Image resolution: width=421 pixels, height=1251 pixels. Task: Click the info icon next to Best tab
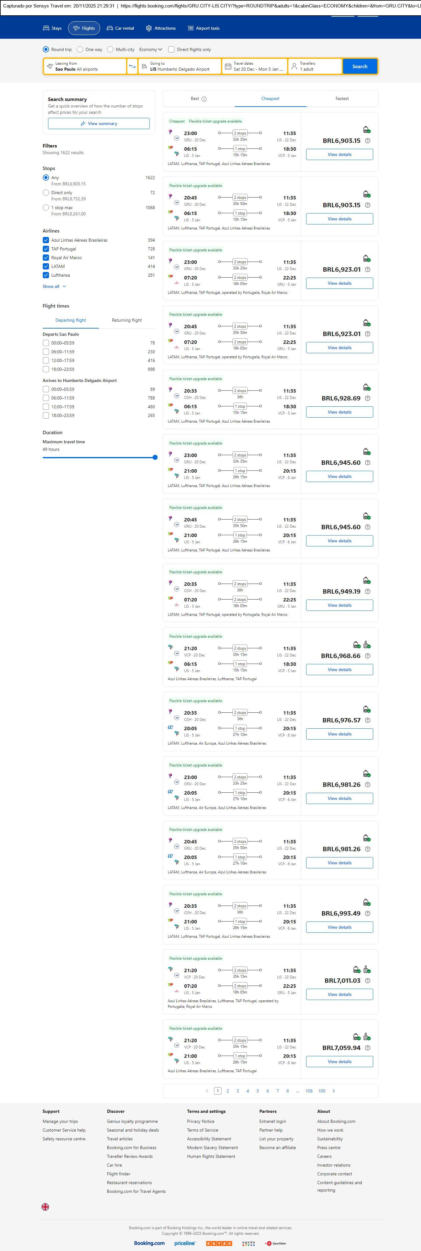pyautogui.click(x=204, y=99)
